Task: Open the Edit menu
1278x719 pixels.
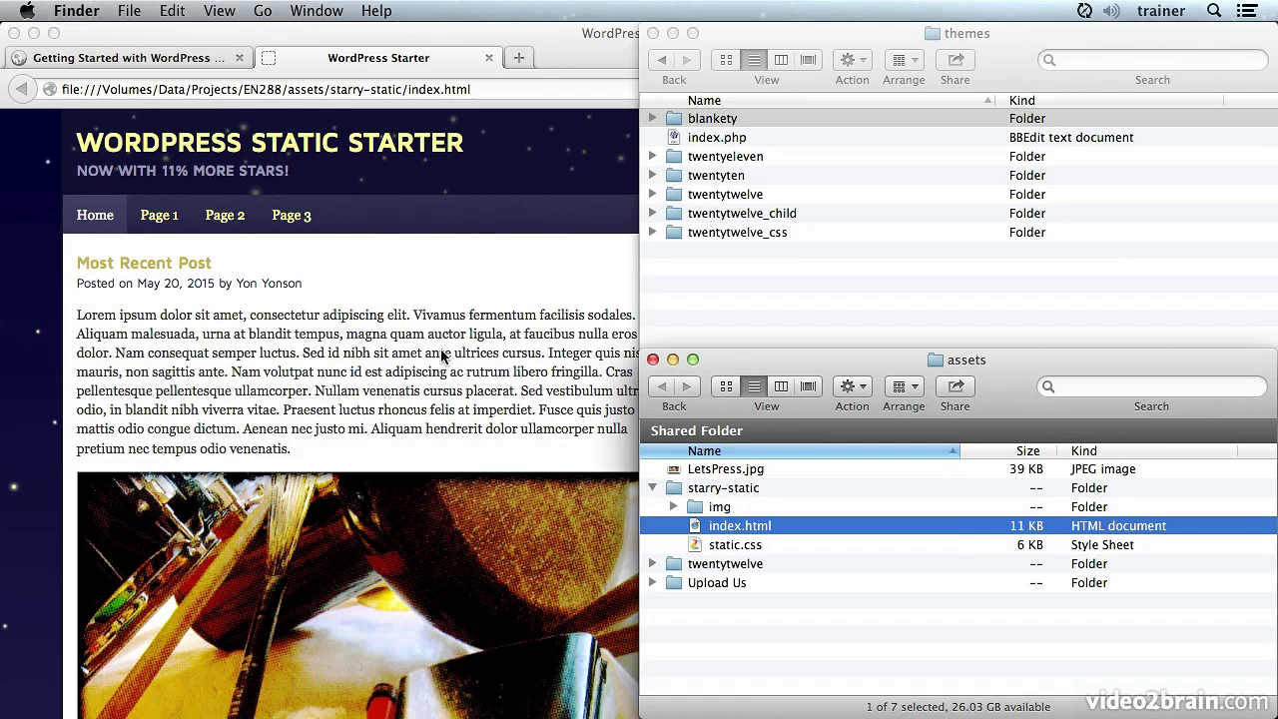Action: 172,11
